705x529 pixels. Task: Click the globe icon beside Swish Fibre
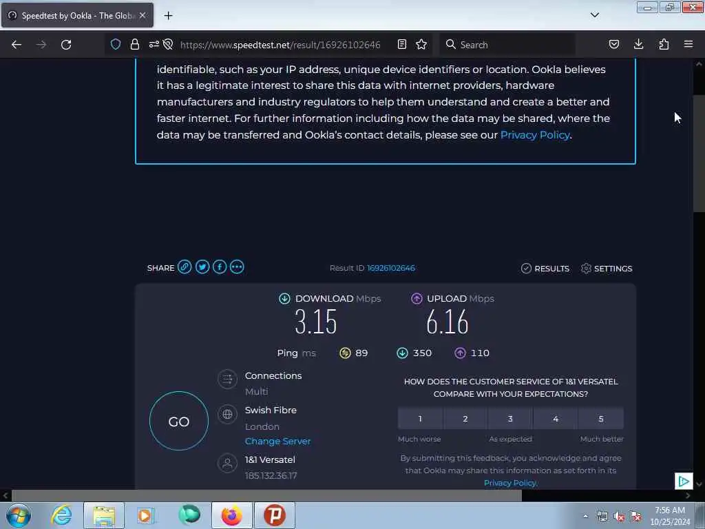227,414
